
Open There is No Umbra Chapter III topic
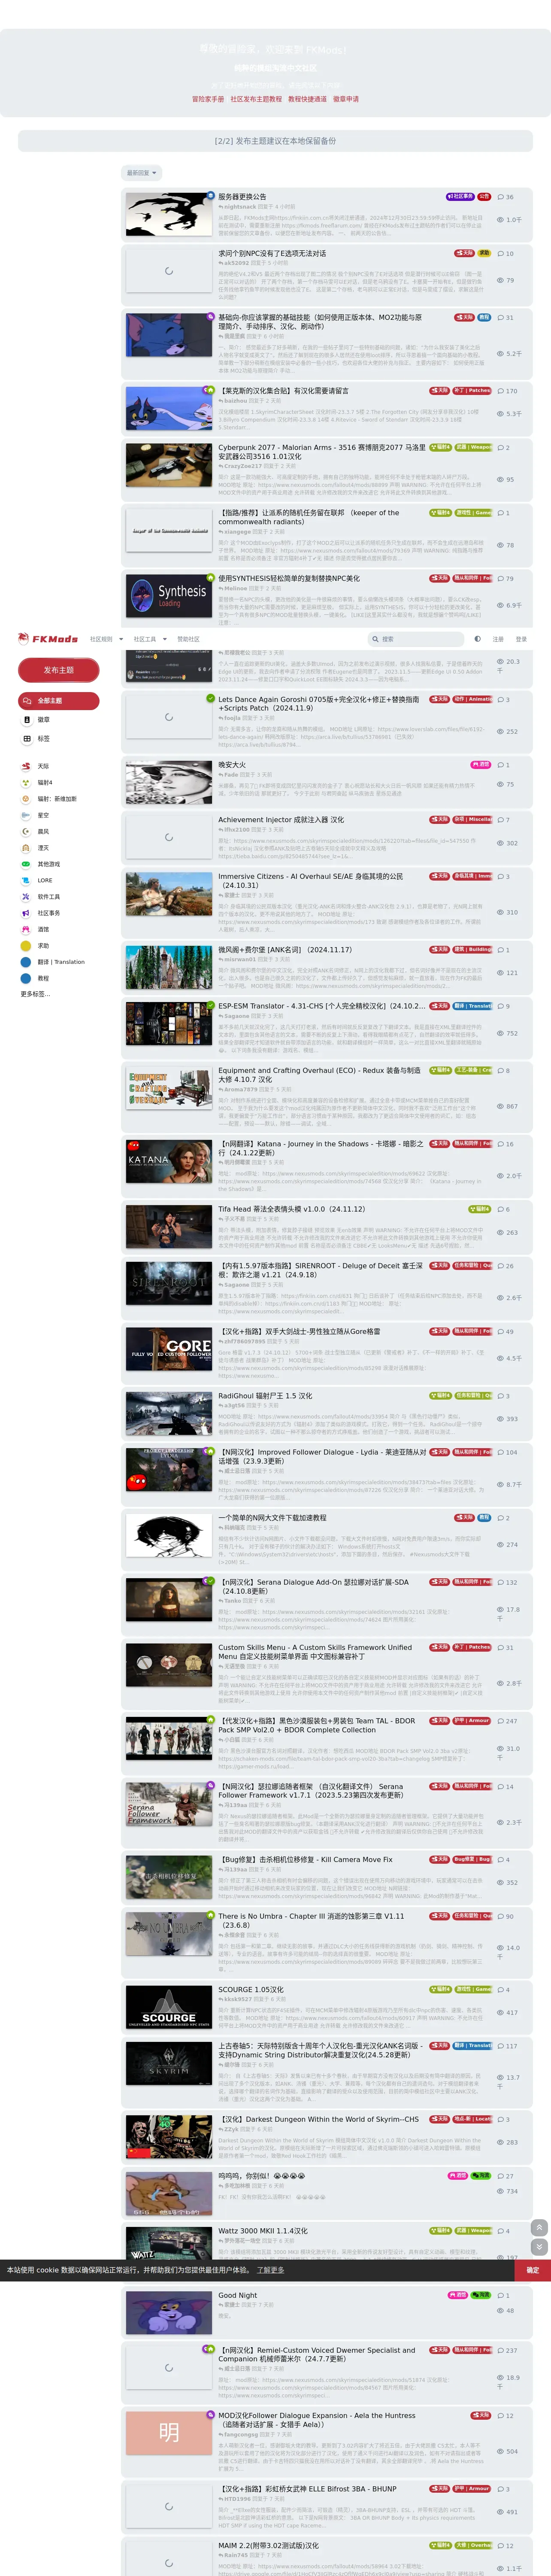pyautogui.click(x=311, y=1920)
